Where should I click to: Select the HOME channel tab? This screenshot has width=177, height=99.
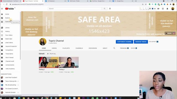[x=44, y=48]
